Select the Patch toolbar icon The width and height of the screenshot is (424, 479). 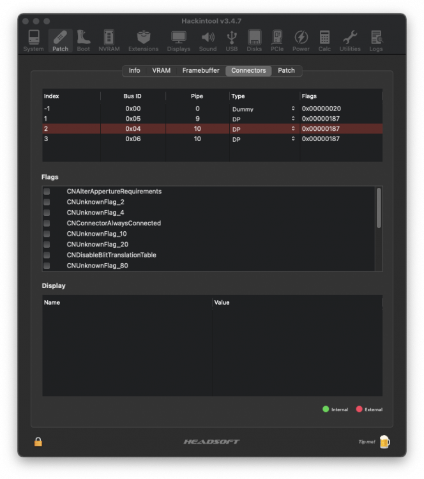60,41
